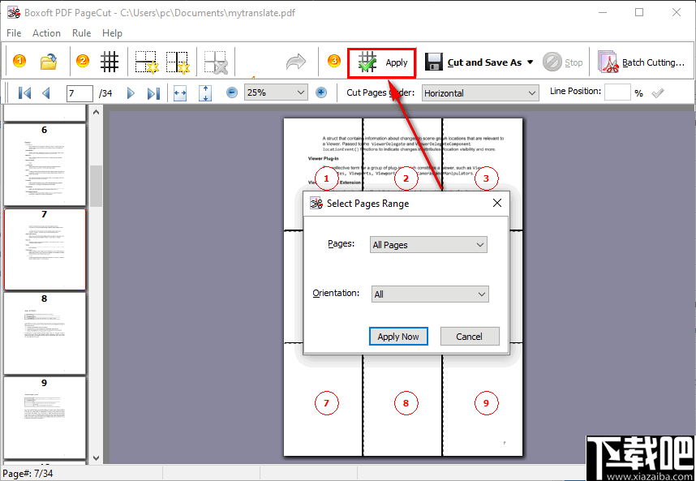Apply the cut settings
Screen dimensions: 696x481
381,62
